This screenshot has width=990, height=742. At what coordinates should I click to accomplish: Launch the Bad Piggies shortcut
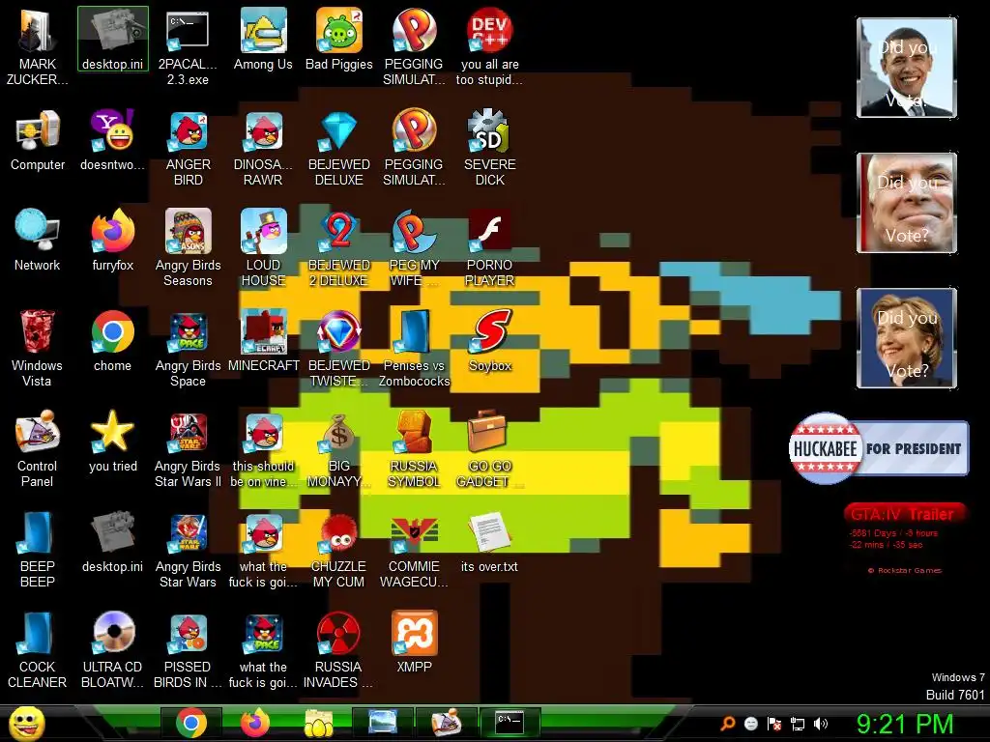click(x=339, y=39)
